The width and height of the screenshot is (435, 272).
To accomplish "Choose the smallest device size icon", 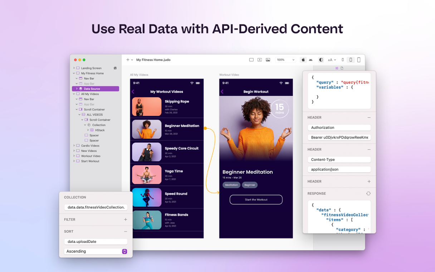I will click(343, 60).
